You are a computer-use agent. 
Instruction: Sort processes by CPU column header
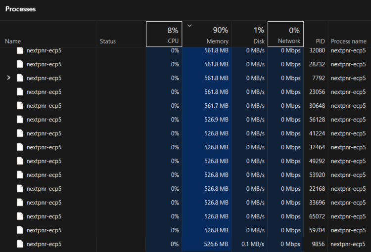(x=164, y=34)
